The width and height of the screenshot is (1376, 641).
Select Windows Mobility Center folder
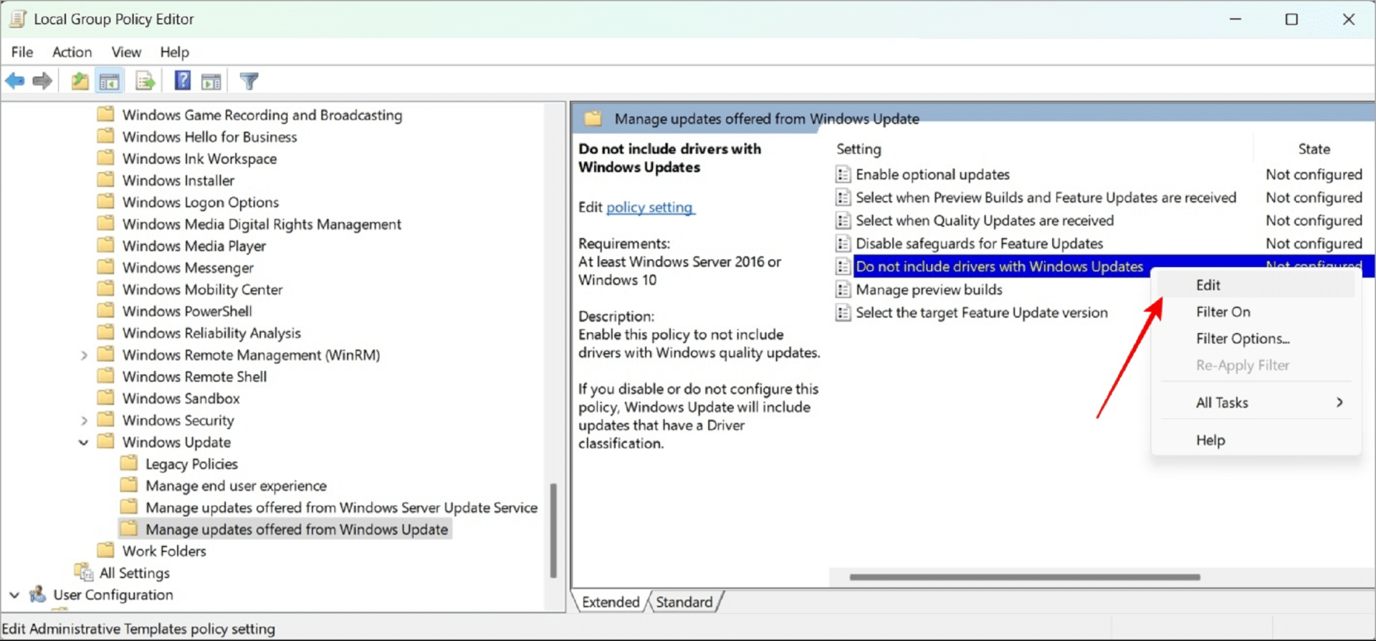coord(202,289)
